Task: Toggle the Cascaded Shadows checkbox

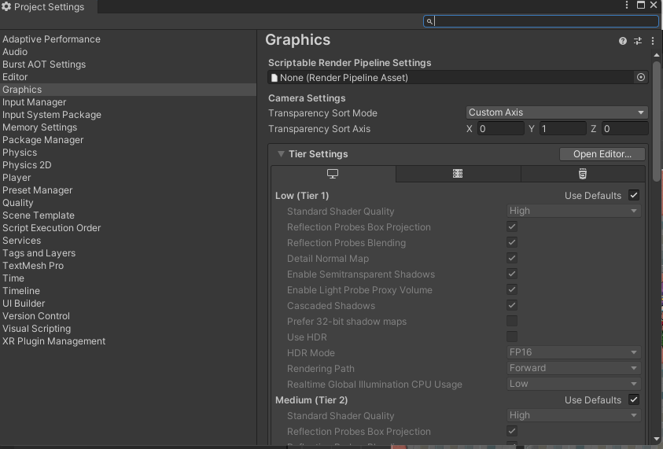Action: pyautogui.click(x=512, y=305)
